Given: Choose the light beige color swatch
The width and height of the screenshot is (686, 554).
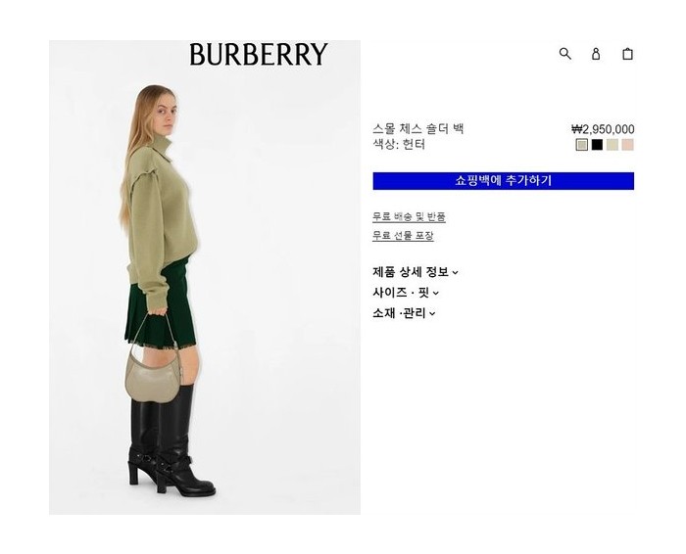Looking at the screenshot, I should point(612,145).
